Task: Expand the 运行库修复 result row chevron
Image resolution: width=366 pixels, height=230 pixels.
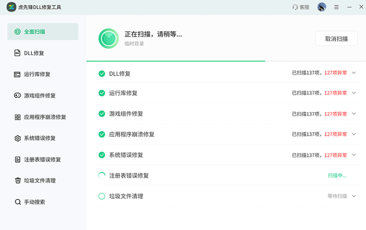Action: coord(354,93)
